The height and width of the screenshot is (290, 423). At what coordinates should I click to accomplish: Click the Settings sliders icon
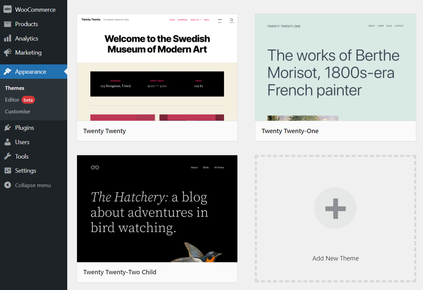coord(7,171)
